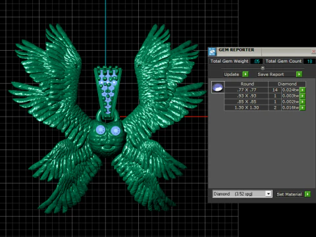Click the Total Gem Weight label

(229, 61)
